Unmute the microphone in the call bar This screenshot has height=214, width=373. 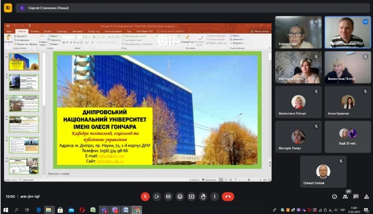[x=145, y=197]
